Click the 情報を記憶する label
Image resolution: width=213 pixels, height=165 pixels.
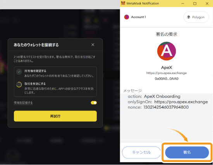pos(23,103)
